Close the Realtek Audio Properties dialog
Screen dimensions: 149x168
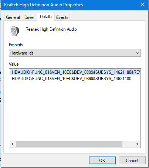pyautogui.click(x=143, y=5)
